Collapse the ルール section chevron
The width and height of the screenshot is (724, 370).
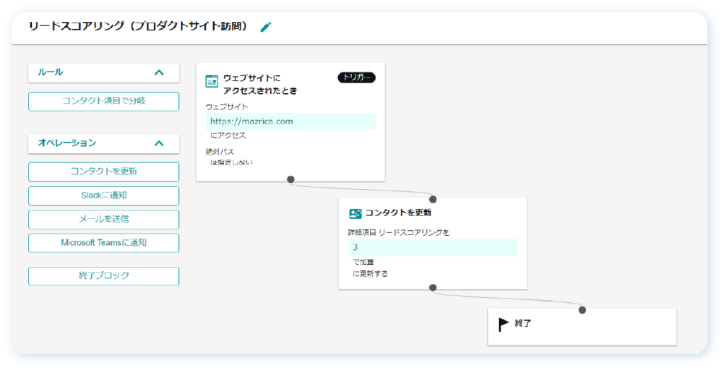pyautogui.click(x=159, y=73)
